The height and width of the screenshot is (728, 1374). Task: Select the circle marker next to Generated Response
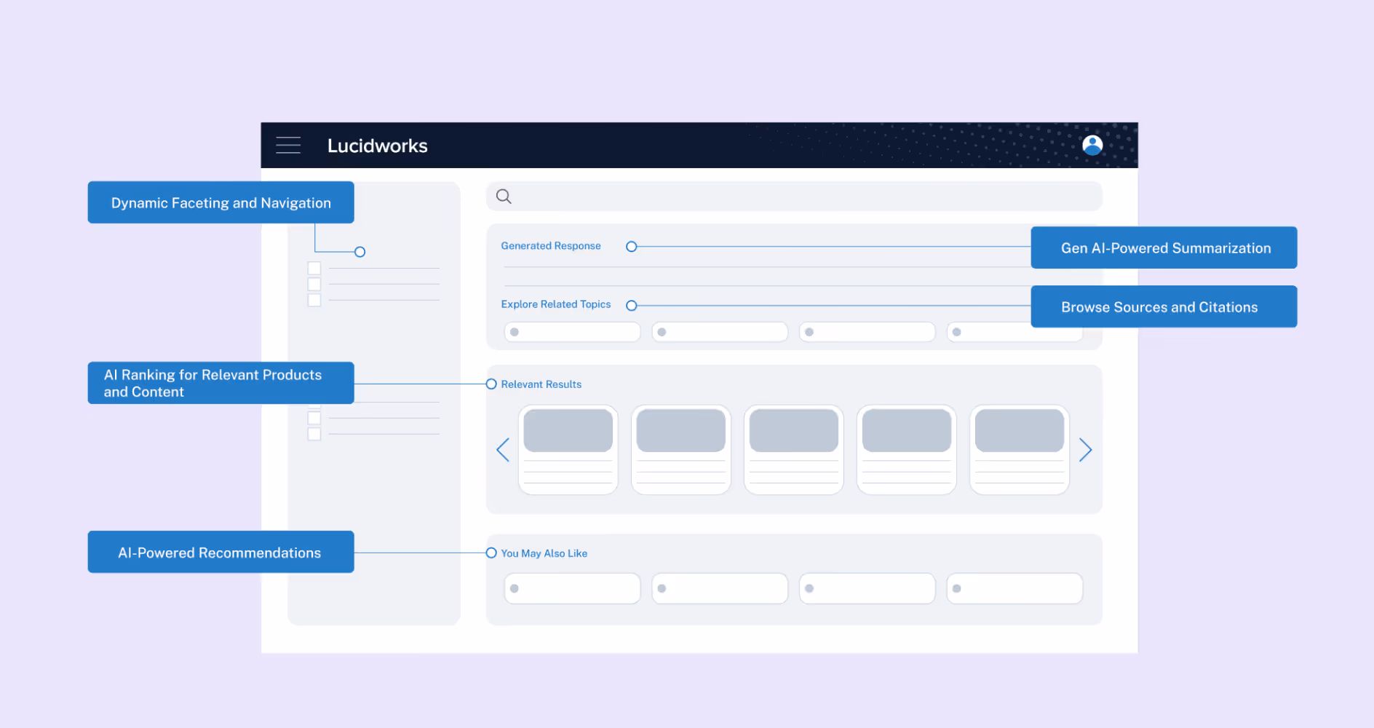(x=631, y=246)
